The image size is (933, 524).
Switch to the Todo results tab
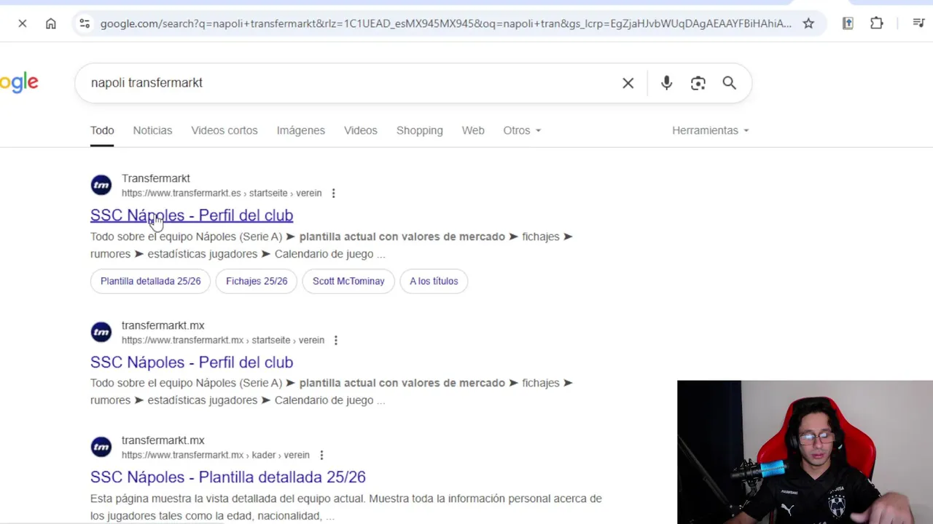tap(102, 130)
